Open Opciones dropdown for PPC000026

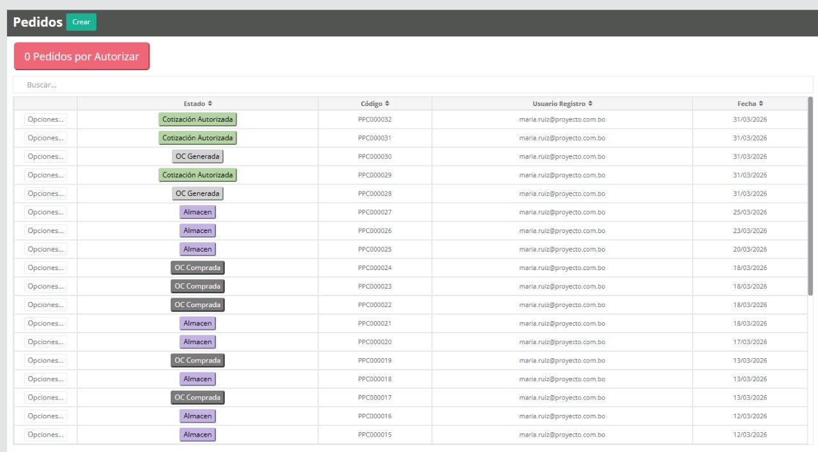tap(45, 230)
